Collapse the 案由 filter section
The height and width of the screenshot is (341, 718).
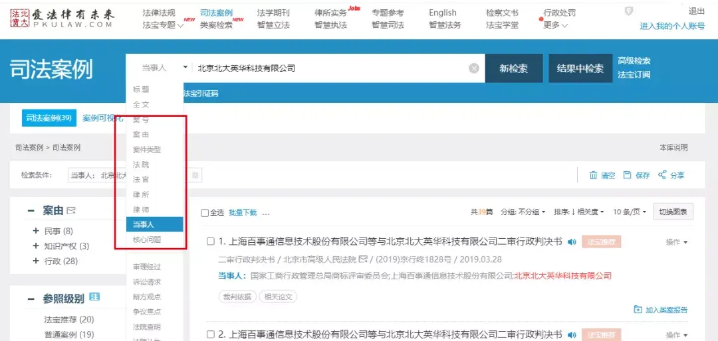click(x=31, y=211)
